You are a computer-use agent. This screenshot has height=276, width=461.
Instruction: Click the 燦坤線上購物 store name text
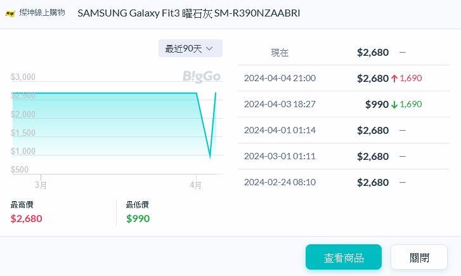[x=42, y=13]
